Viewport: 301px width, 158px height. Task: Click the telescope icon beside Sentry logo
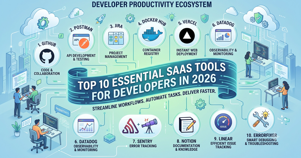(x=150, y=126)
